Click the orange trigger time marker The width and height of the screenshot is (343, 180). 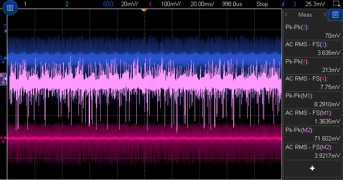144,10
